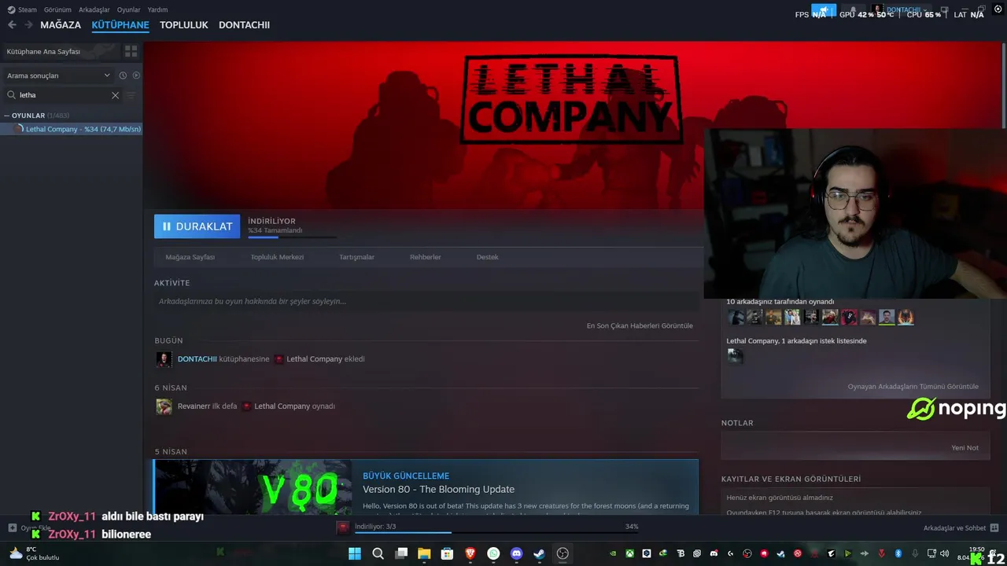Viewport: 1007px width, 566px height.
Task: Click the first friend avatar who played
Action: 736,317
